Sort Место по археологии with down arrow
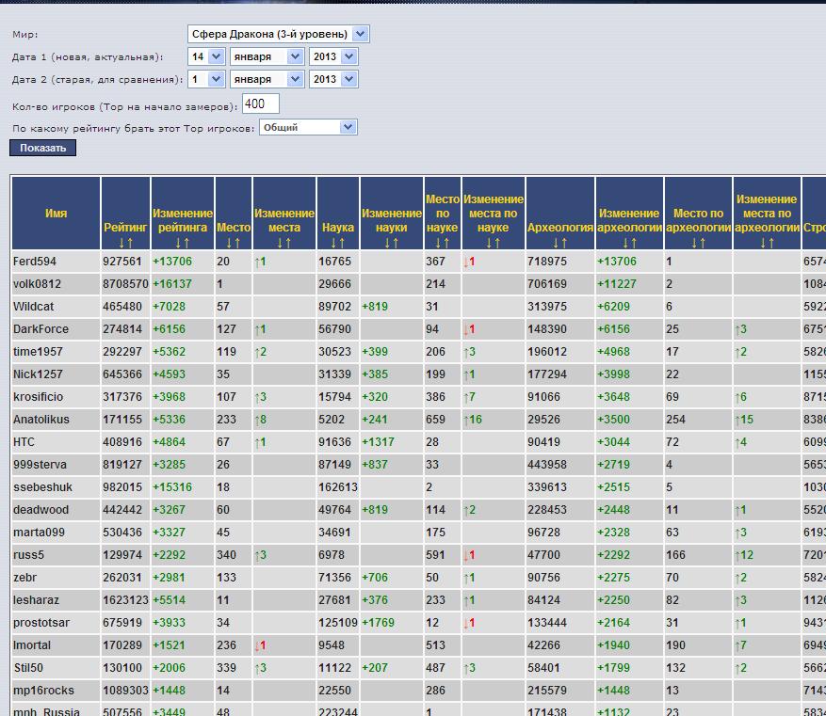Screen dimensions: 826x716 [x=693, y=243]
